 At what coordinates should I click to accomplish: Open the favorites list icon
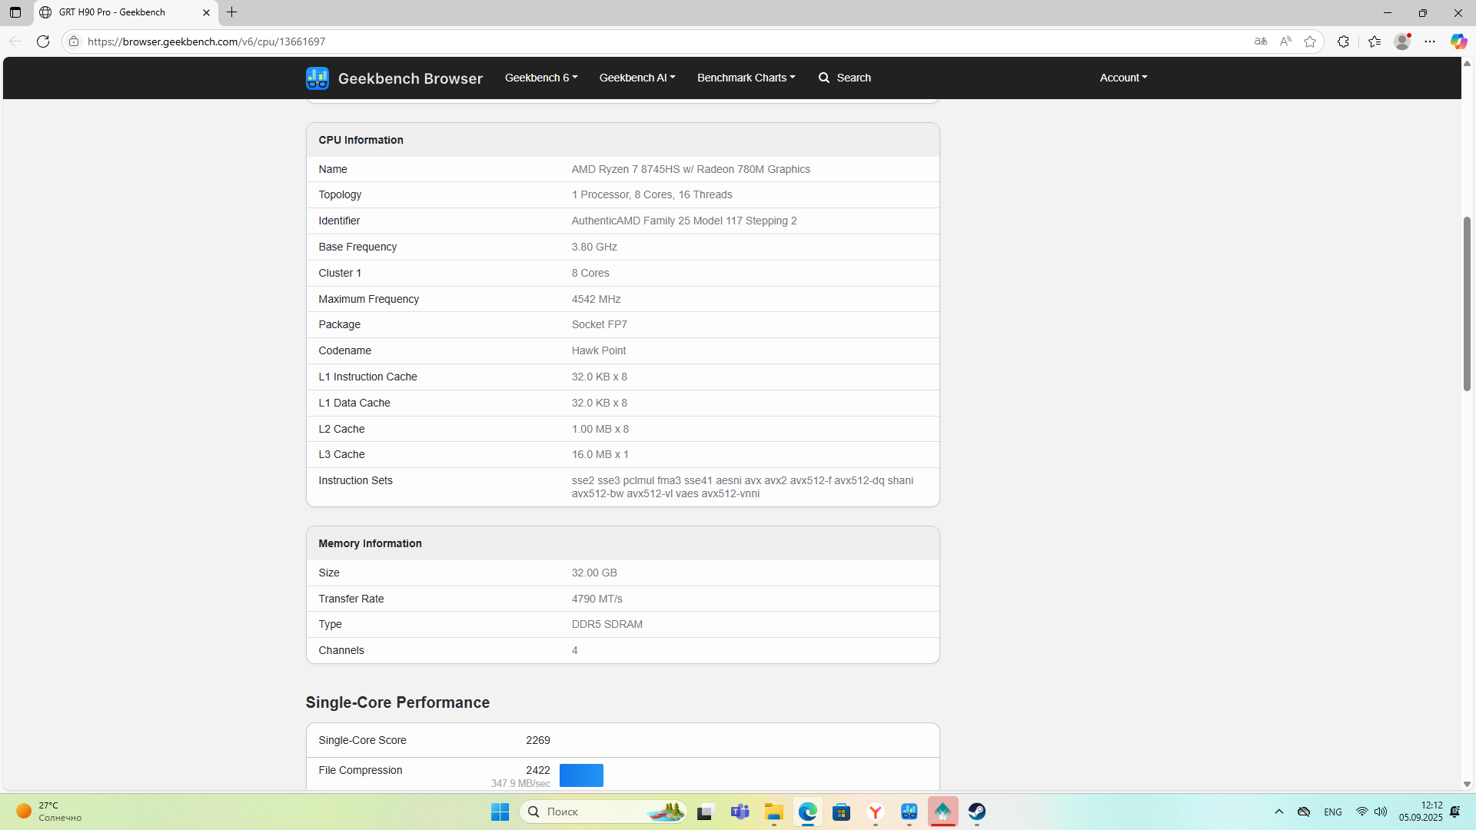click(x=1375, y=41)
